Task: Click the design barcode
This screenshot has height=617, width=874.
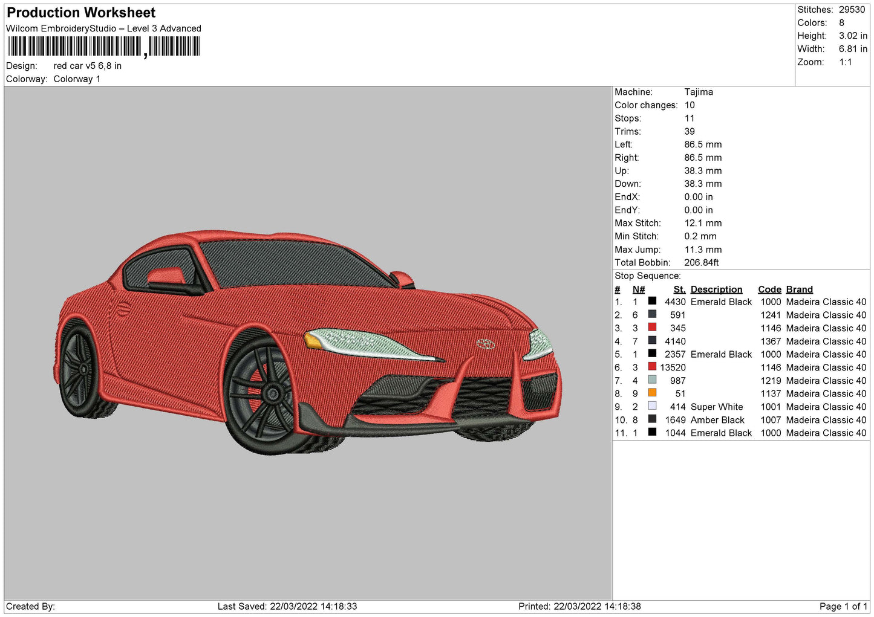Action: (103, 47)
